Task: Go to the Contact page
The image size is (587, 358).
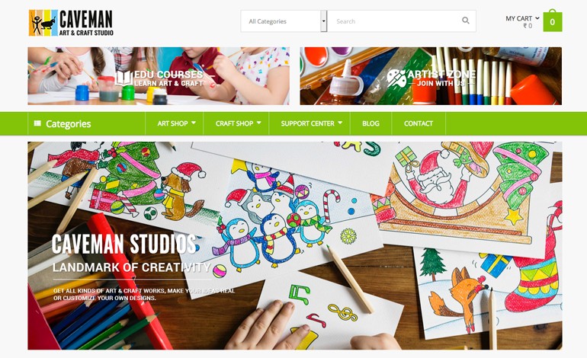Action: pyautogui.click(x=419, y=123)
